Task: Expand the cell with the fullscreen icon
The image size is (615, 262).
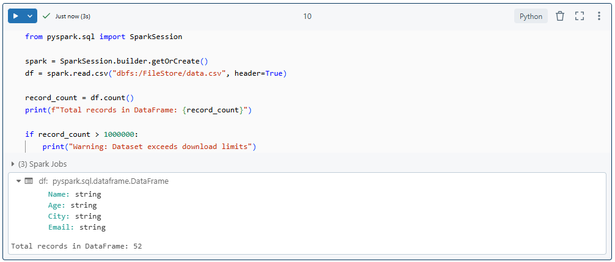Action: click(x=580, y=16)
